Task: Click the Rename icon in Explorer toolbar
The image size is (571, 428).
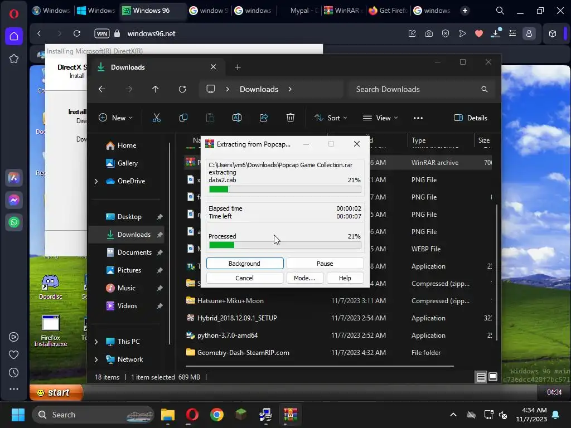Action: coord(236,118)
